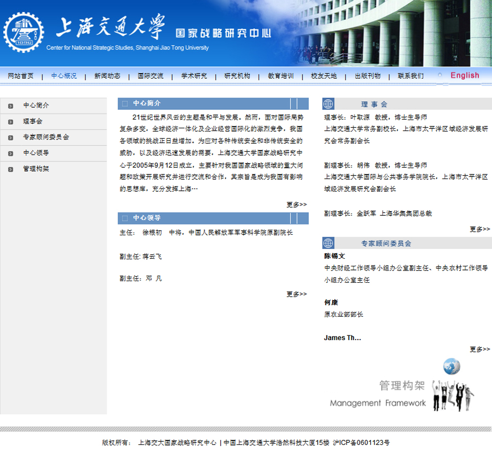Open 管理构架 in left sidebar
Screen dimensions: 492x452
[x=36, y=169]
